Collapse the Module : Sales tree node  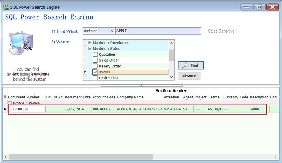click(x=90, y=49)
